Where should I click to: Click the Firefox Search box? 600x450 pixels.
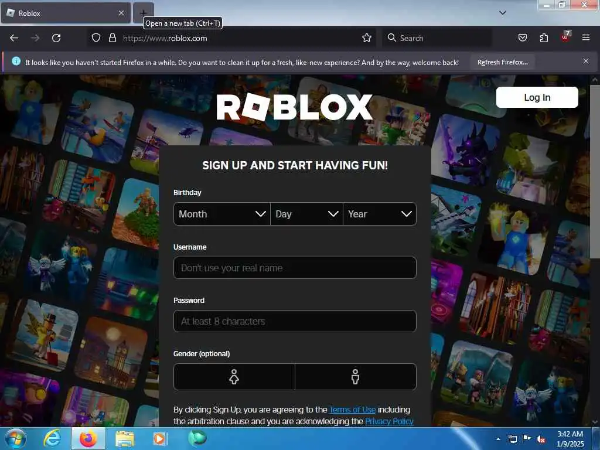pyautogui.click(x=437, y=38)
